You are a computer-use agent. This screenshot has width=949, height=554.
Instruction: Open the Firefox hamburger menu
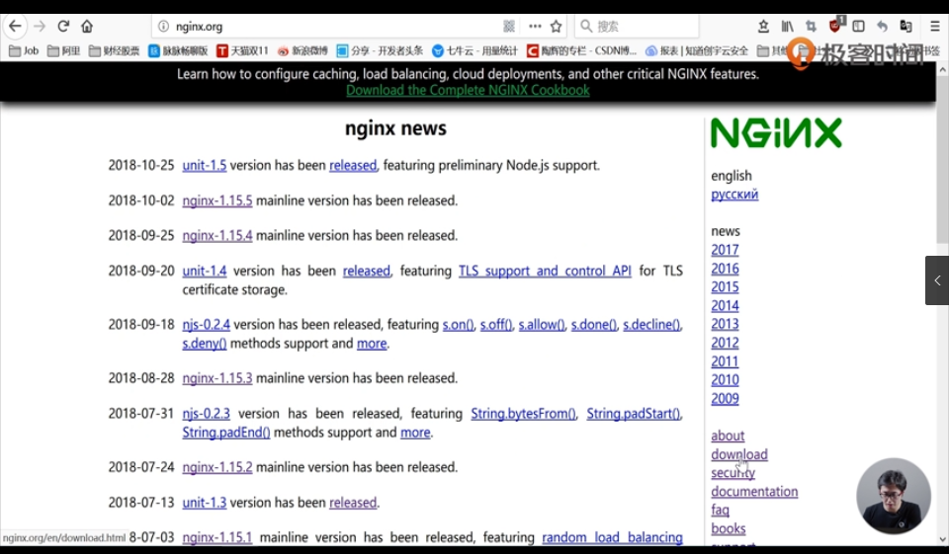[934, 26]
